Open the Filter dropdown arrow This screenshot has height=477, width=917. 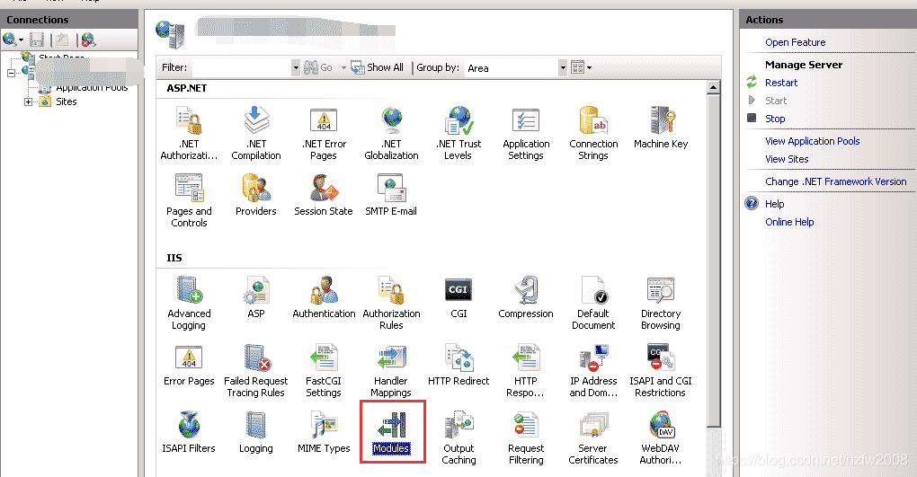(x=296, y=68)
